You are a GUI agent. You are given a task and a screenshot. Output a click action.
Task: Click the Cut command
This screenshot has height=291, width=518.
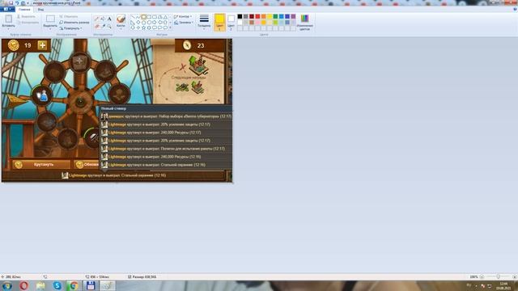pyautogui.click(x=27, y=16)
